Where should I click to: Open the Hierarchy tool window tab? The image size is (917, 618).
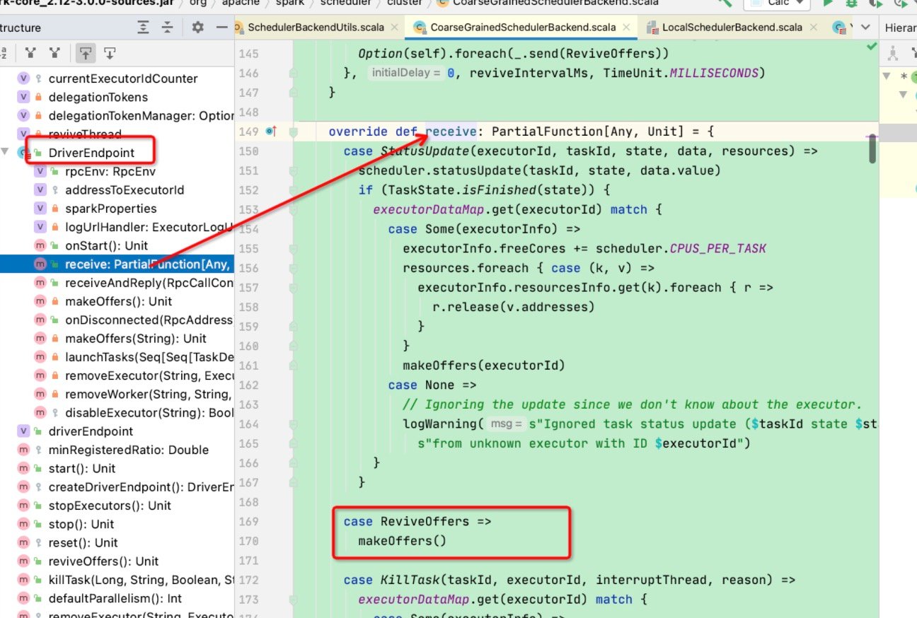click(901, 28)
